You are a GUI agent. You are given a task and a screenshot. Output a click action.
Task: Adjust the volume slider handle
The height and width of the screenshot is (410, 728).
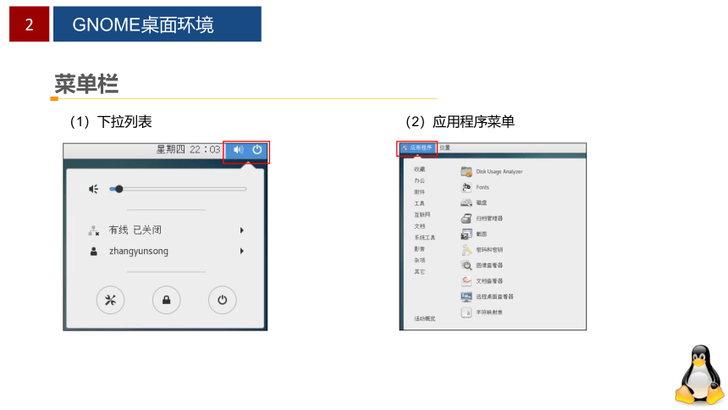click(x=119, y=189)
